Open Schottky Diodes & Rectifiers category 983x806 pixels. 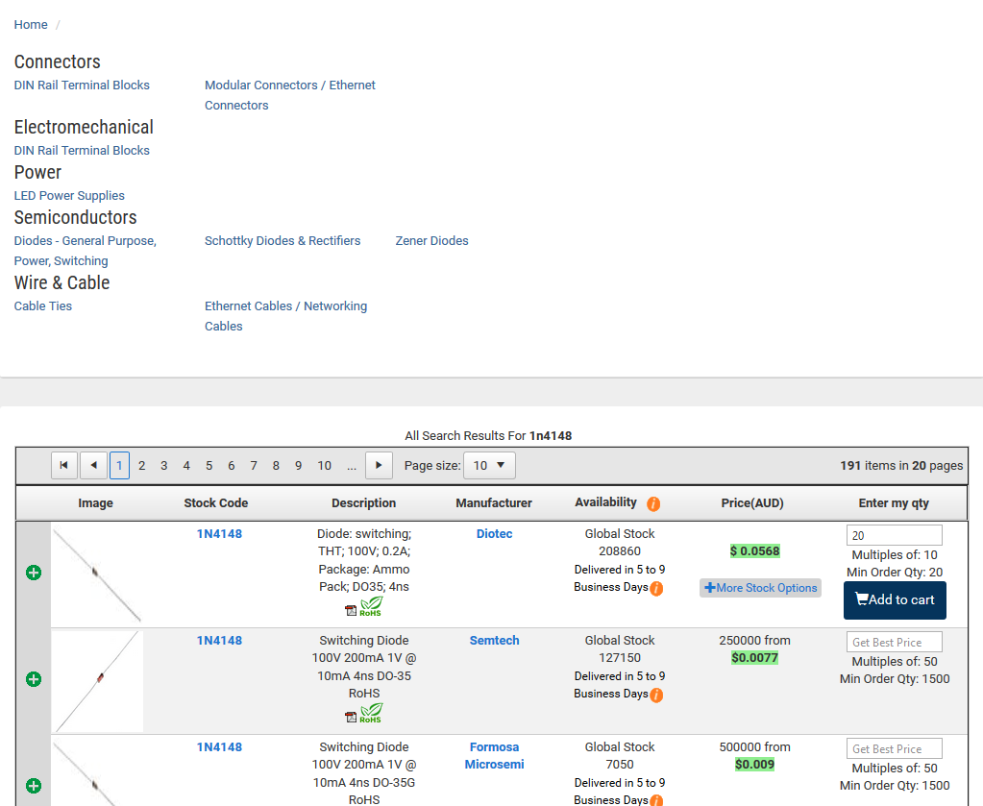283,241
